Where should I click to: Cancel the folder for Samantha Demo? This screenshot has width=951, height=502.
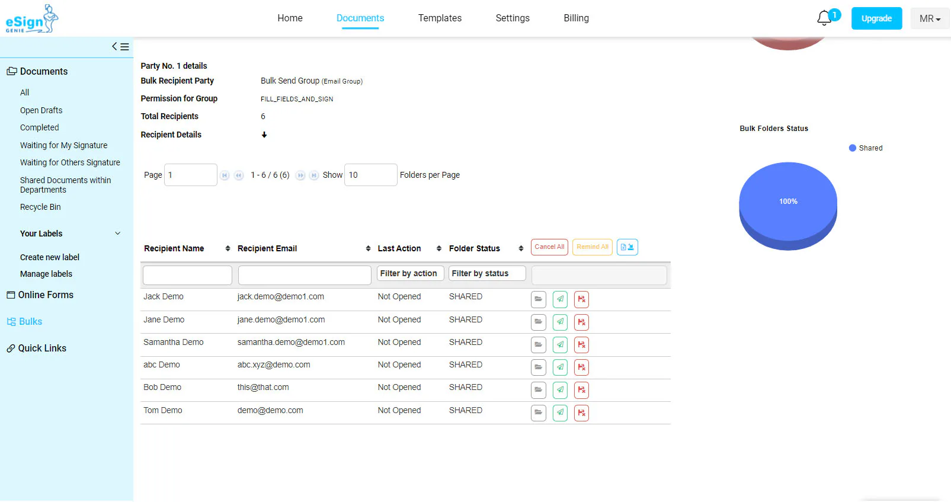pos(581,344)
